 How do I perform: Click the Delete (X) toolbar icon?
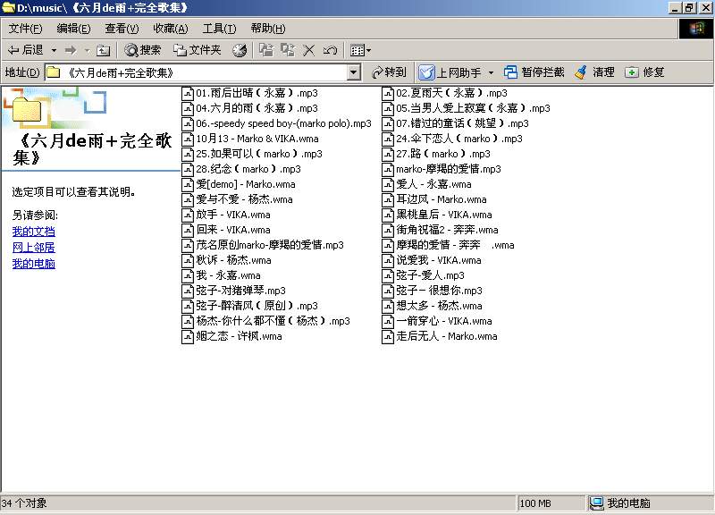click(x=309, y=50)
